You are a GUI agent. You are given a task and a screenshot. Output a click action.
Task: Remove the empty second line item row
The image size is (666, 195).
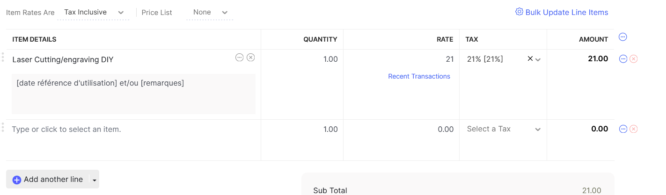pos(634,129)
